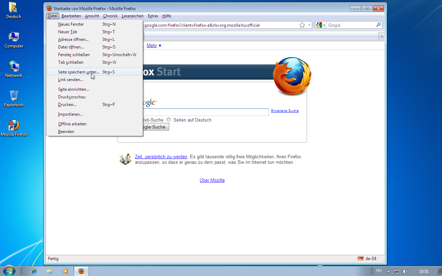Click the network tray icon
Screen dimensions: 442x276
coord(397,271)
